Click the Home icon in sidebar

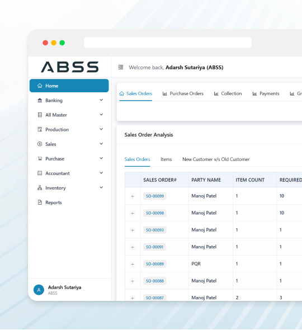pyautogui.click(x=40, y=86)
